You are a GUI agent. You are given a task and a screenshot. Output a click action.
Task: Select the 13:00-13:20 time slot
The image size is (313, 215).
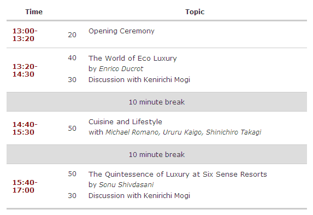pos(25,35)
